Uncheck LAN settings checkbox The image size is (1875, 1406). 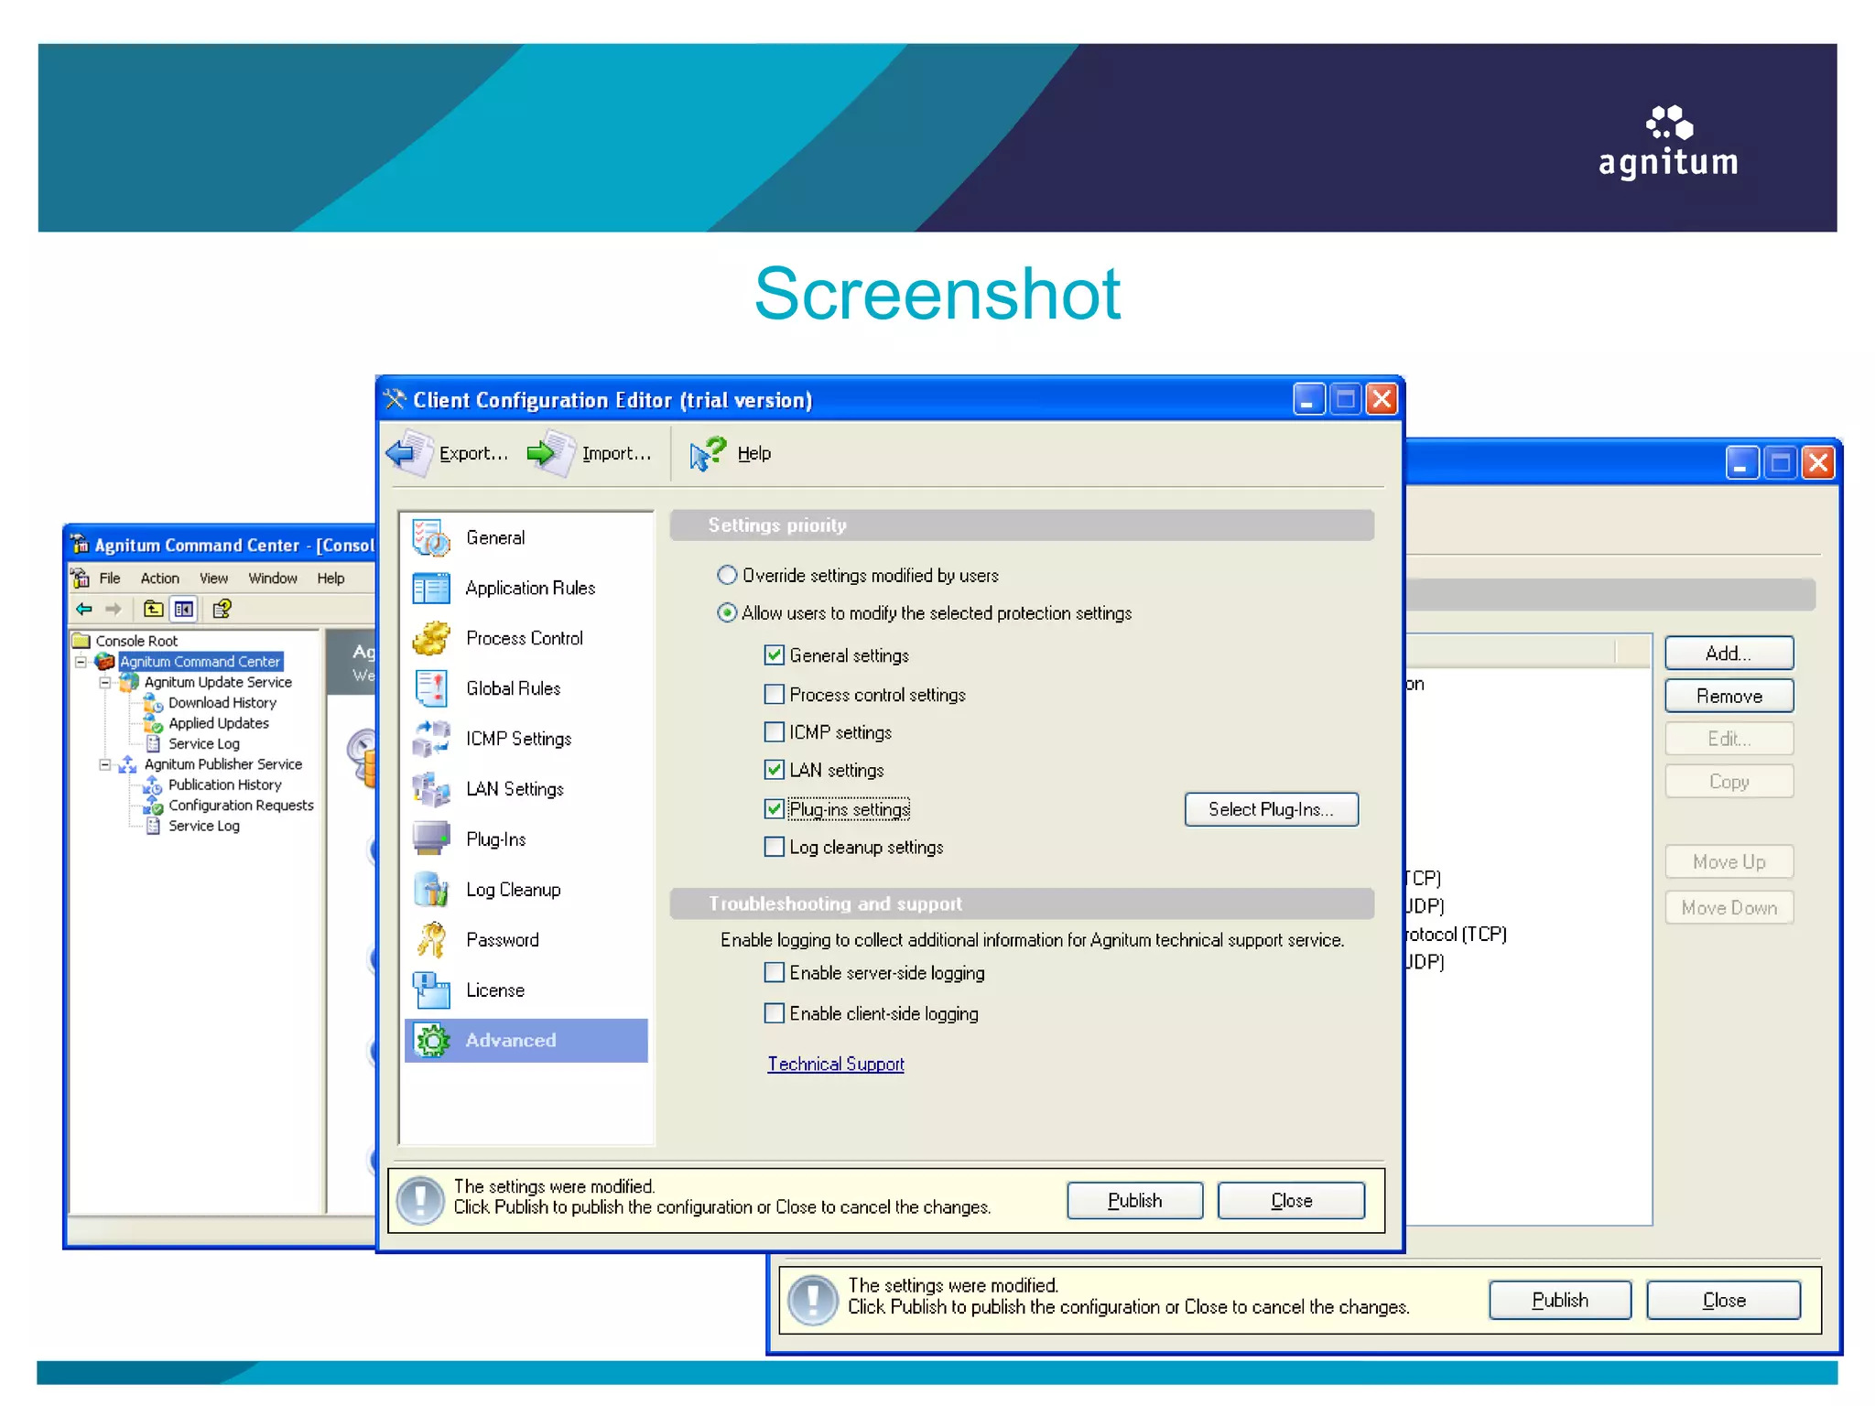(775, 769)
